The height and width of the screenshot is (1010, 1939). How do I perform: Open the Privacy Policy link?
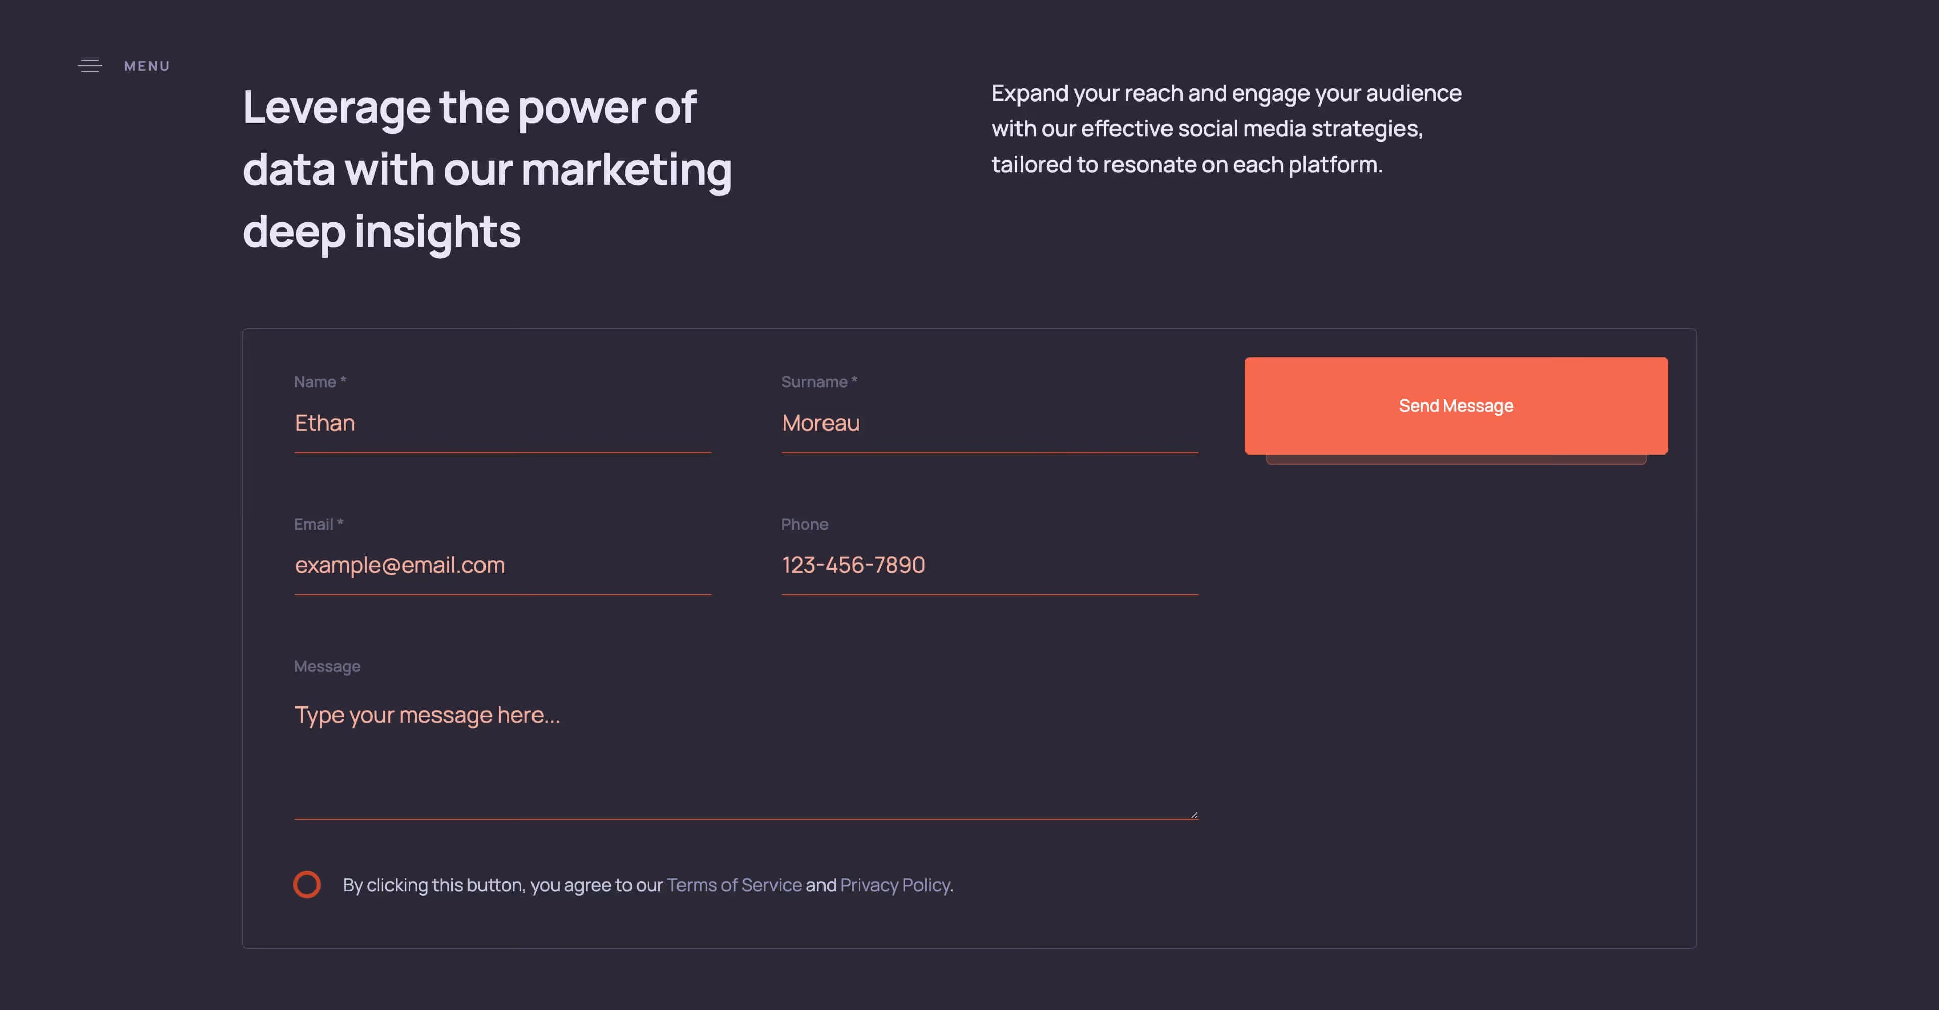tap(895, 885)
